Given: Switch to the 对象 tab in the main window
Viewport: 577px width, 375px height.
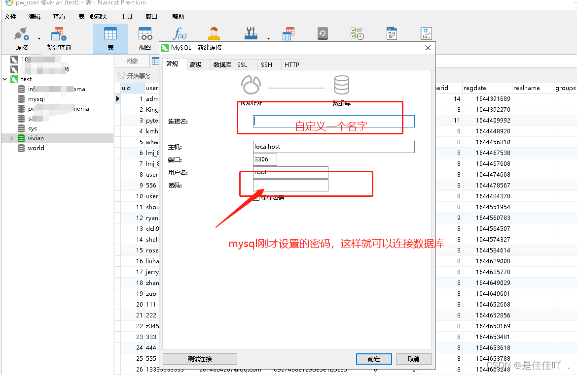Looking at the screenshot, I should coord(132,61).
